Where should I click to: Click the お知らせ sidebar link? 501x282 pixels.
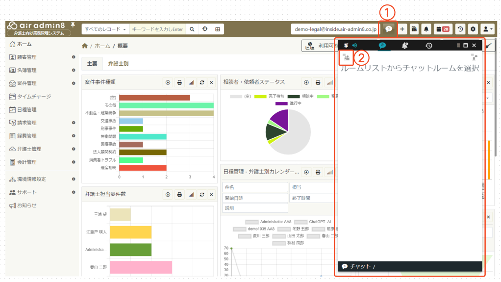click(26, 205)
